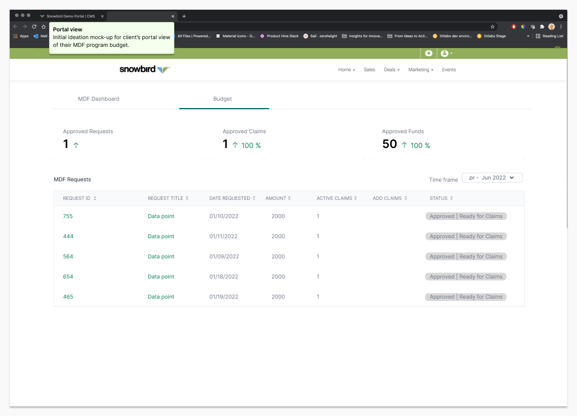Click the browser home icon

point(44,27)
